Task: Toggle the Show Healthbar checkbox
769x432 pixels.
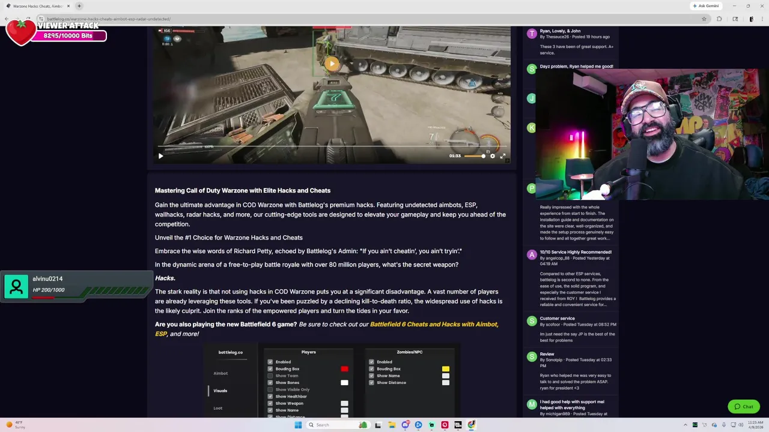Action: 270,397
